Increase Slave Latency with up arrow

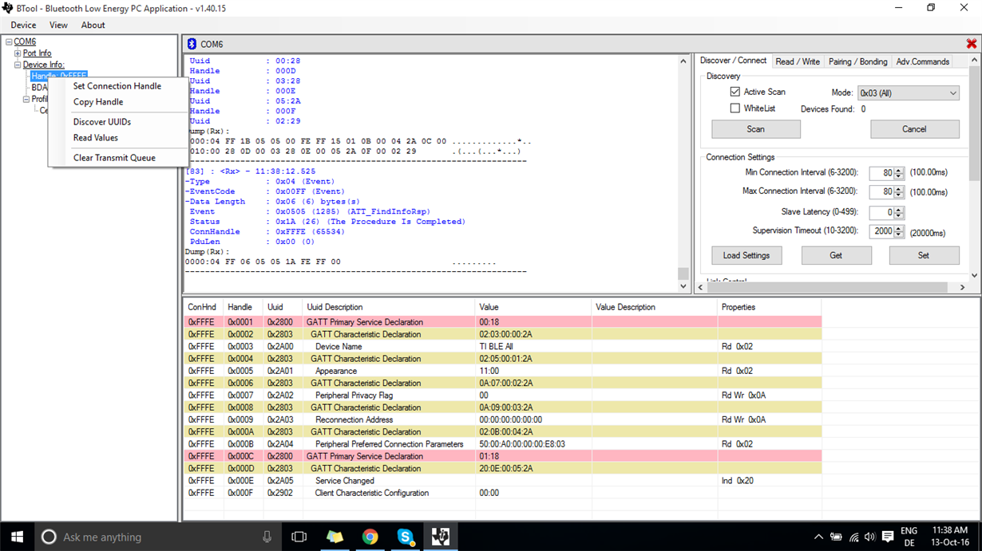click(899, 210)
